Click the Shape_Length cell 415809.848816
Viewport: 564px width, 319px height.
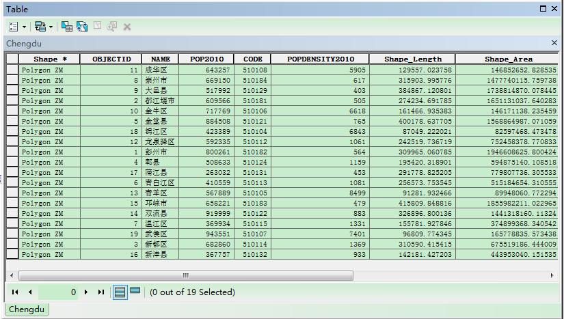412,203
